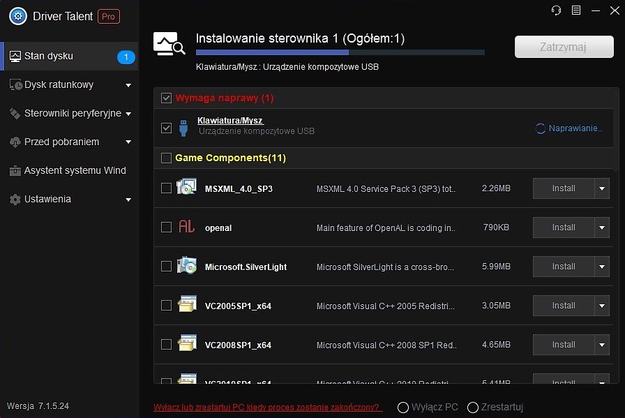
Task: Expand the Sterowniki peryferyjne submenu arrow
Action: [x=128, y=114]
